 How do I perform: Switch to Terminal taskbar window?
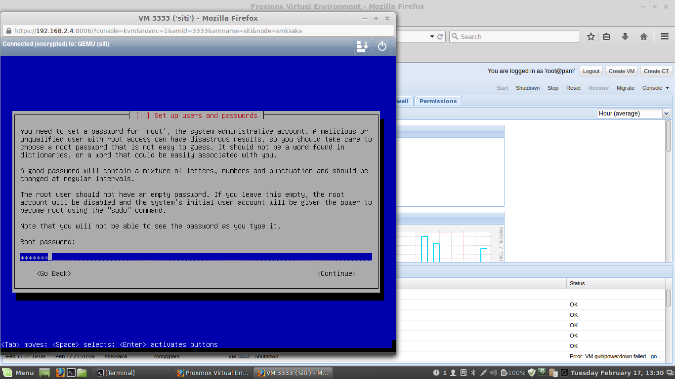(x=131, y=373)
